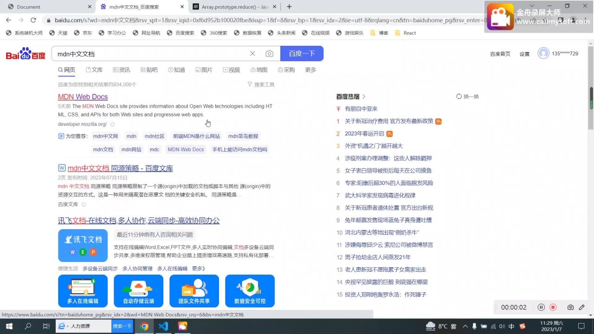Expand the 更多 search categories
Viewport: 594px width, 334px height.
[x=310, y=70]
